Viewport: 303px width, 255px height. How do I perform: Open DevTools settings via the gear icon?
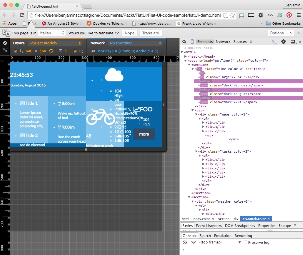283,42
